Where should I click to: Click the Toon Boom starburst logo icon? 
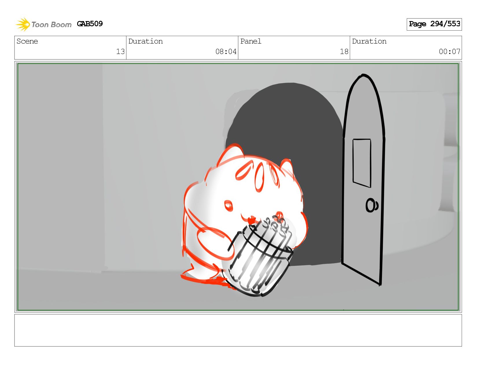pos(23,24)
